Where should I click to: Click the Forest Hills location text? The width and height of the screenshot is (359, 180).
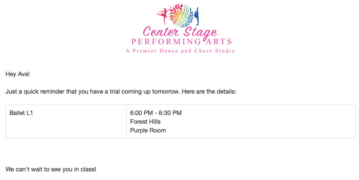click(145, 122)
